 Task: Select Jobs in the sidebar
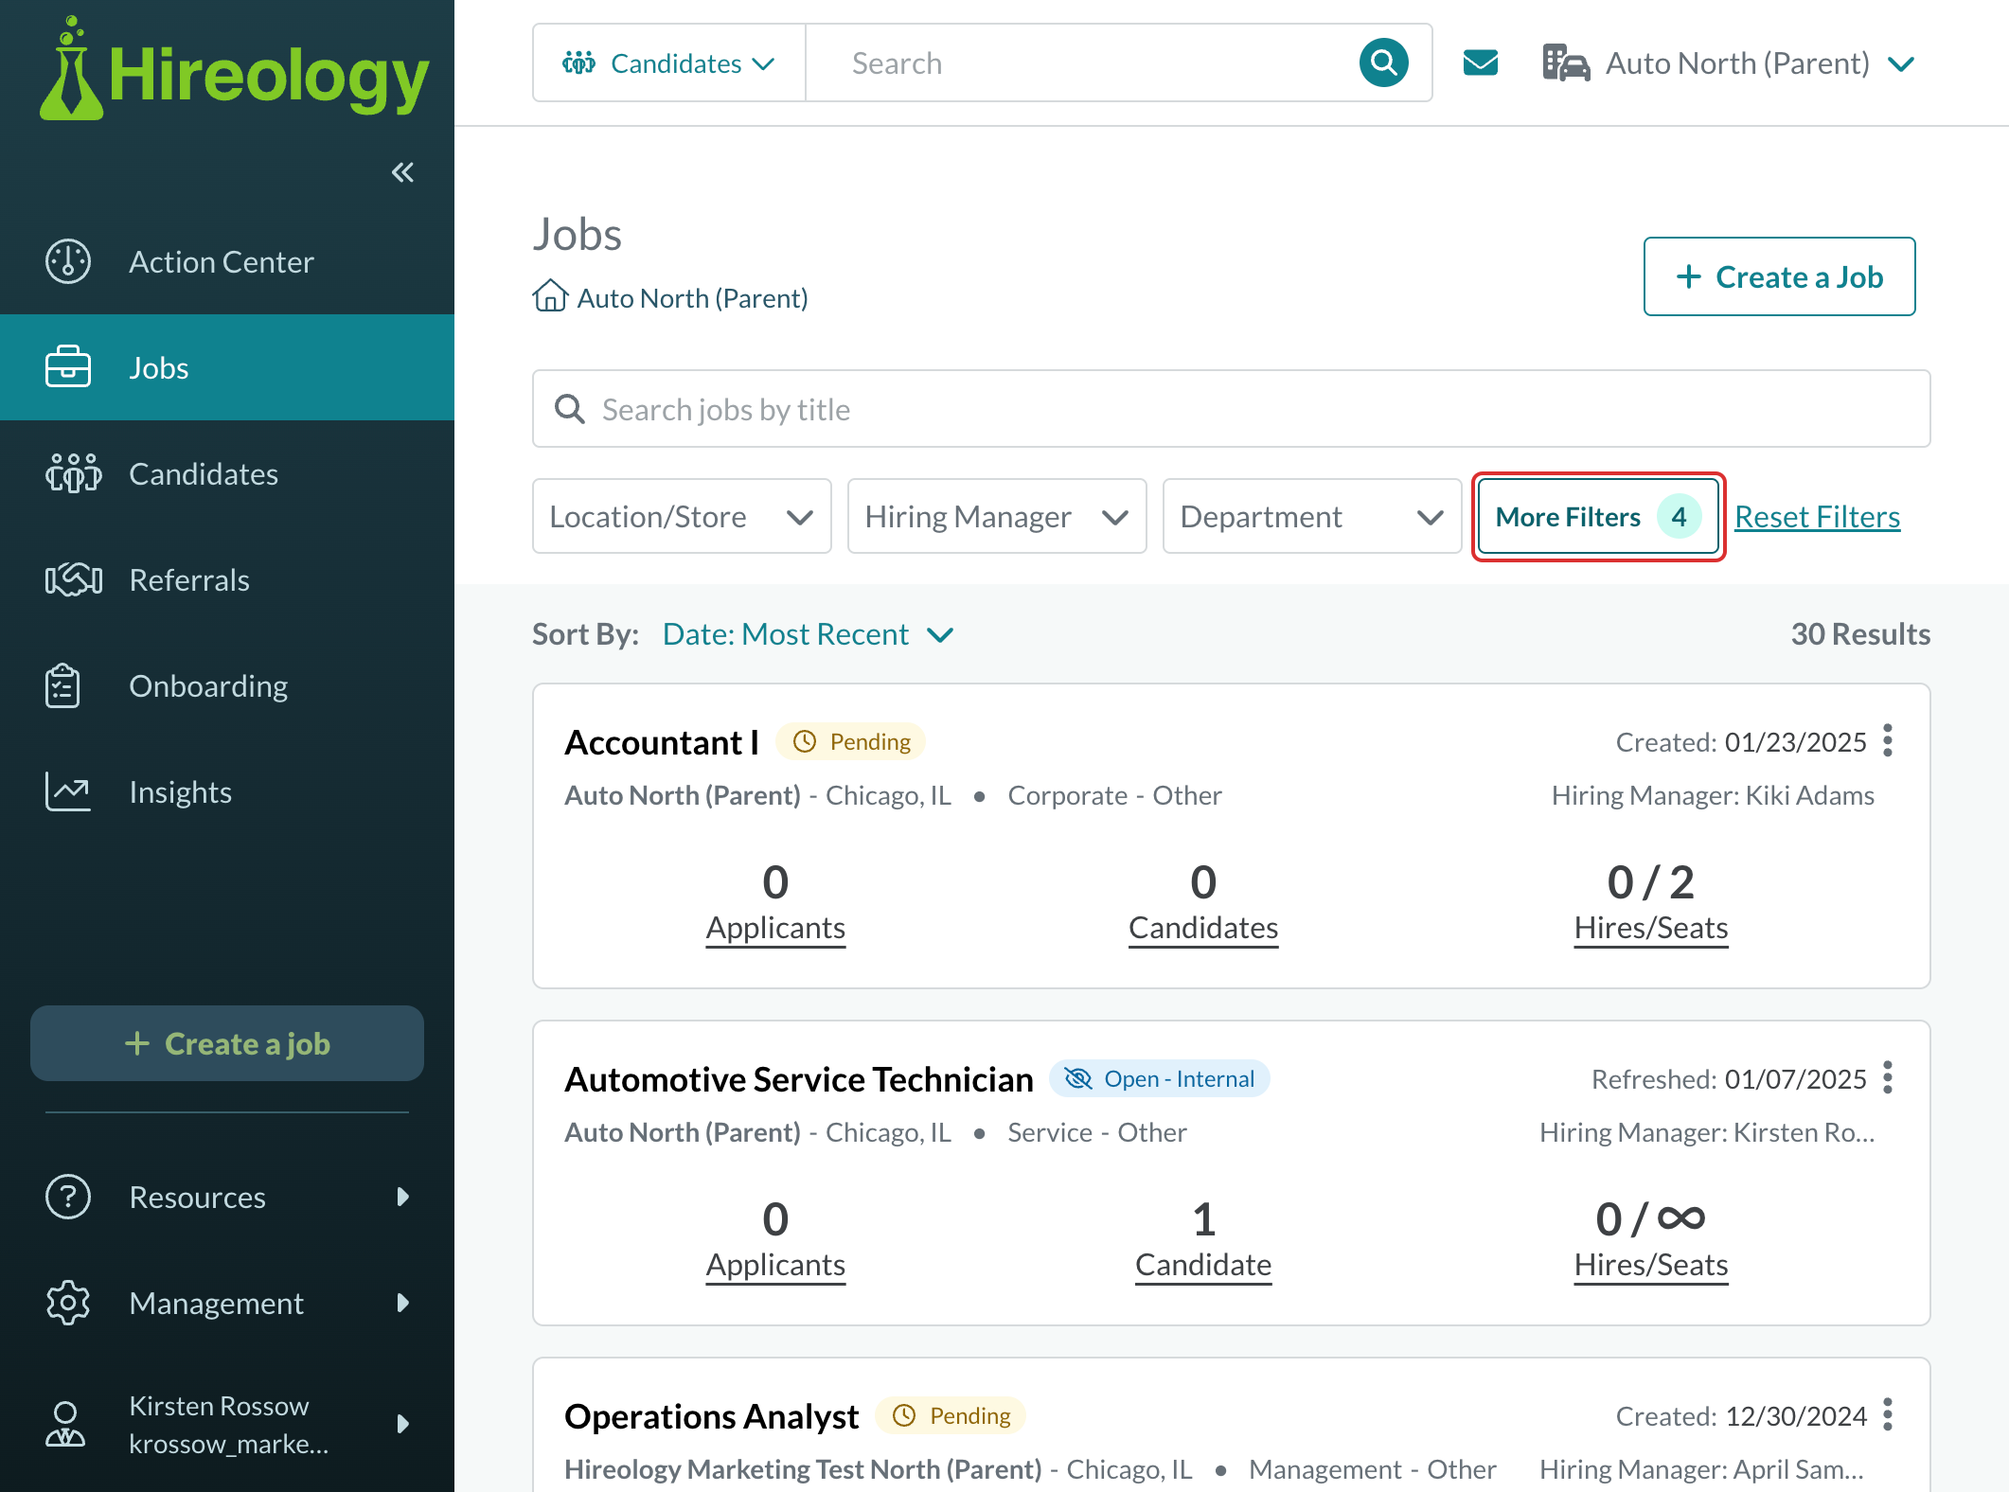coord(227,367)
